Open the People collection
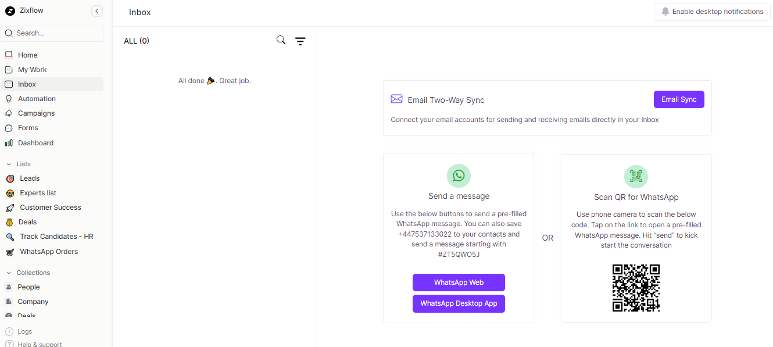Image resolution: width=773 pixels, height=347 pixels. (x=28, y=287)
